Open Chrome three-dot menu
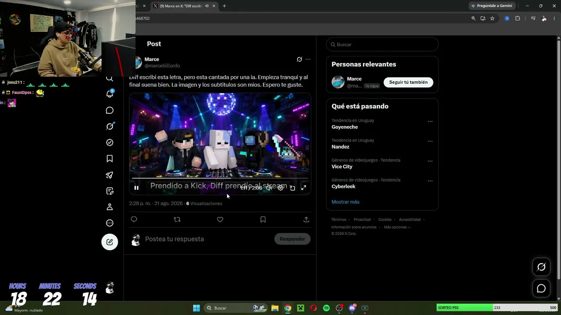Screen dimensions: 561x315 click(554, 18)
